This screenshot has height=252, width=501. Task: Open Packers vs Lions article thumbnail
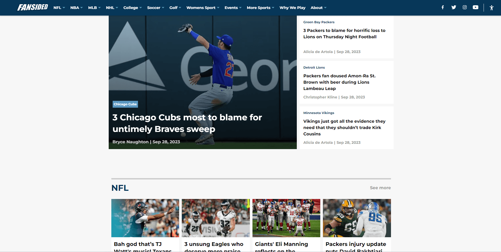click(x=357, y=218)
